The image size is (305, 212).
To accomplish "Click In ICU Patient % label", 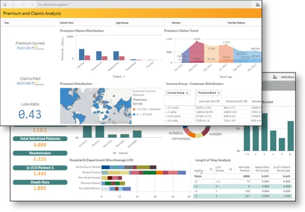I will [x=40, y=168].
